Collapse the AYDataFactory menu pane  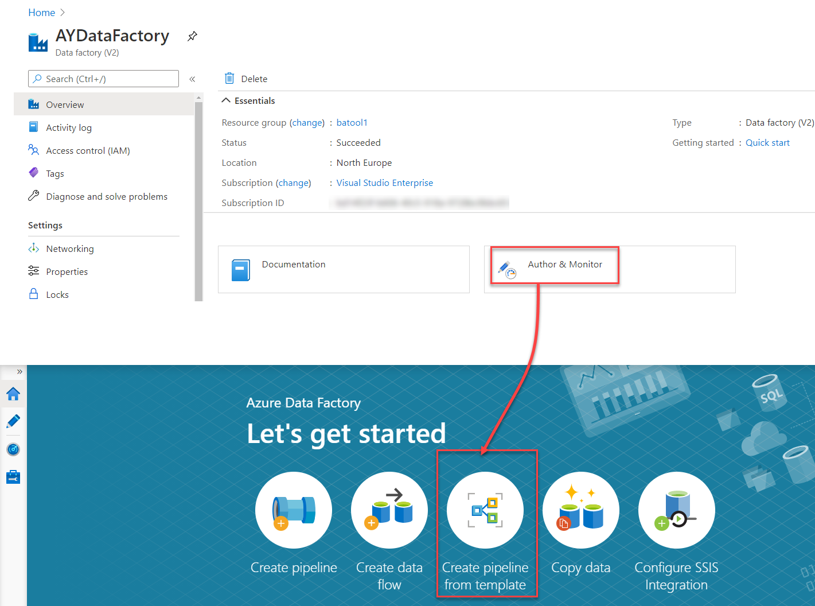coord(192,79)
